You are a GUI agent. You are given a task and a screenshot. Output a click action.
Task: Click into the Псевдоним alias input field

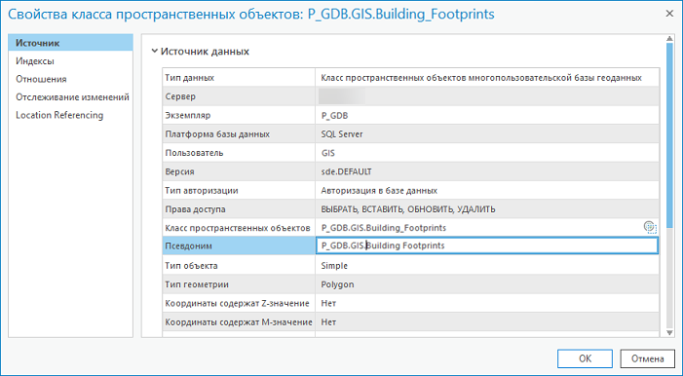pos(487,245)
